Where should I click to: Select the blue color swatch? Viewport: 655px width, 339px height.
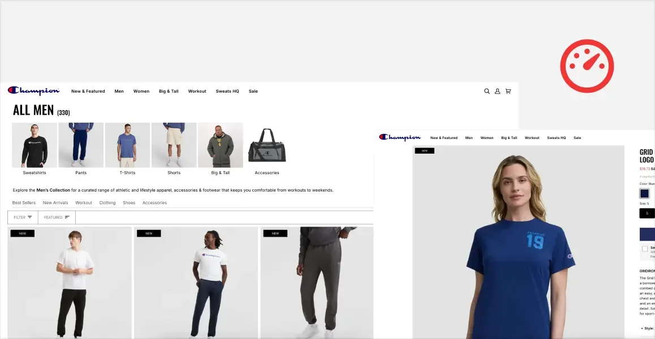coord(645,194)
